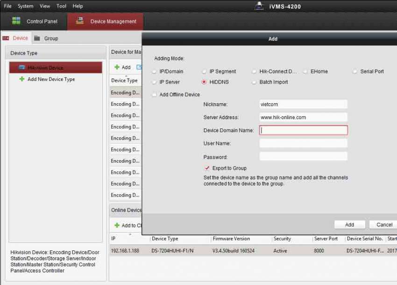Choose Serial Port as adding mode
The image size is (397, 285).
354,71
